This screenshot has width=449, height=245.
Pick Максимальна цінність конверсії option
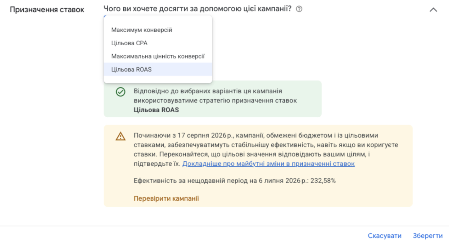click(x=158, y=56)
